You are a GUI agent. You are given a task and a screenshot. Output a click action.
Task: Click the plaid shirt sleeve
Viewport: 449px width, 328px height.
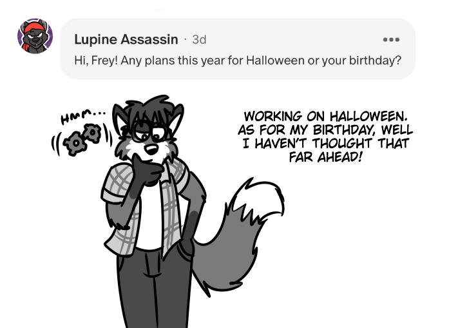(117, 184)
